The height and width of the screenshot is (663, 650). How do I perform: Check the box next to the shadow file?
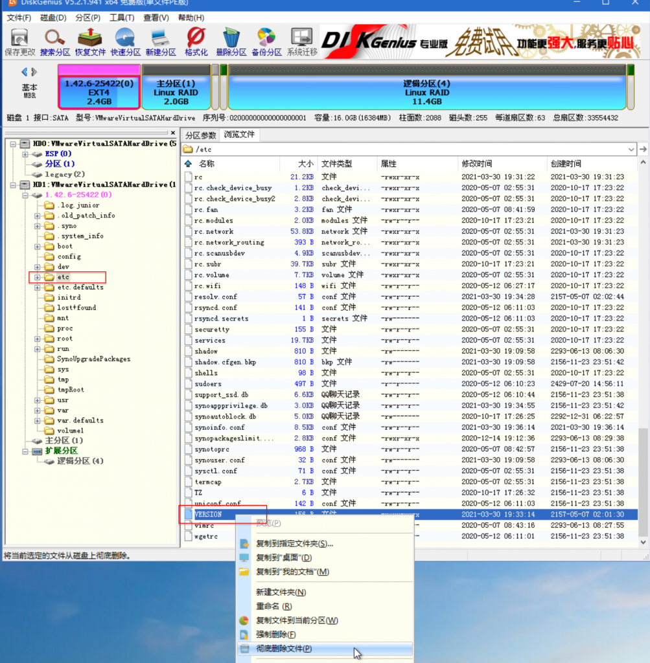(189, 352)
